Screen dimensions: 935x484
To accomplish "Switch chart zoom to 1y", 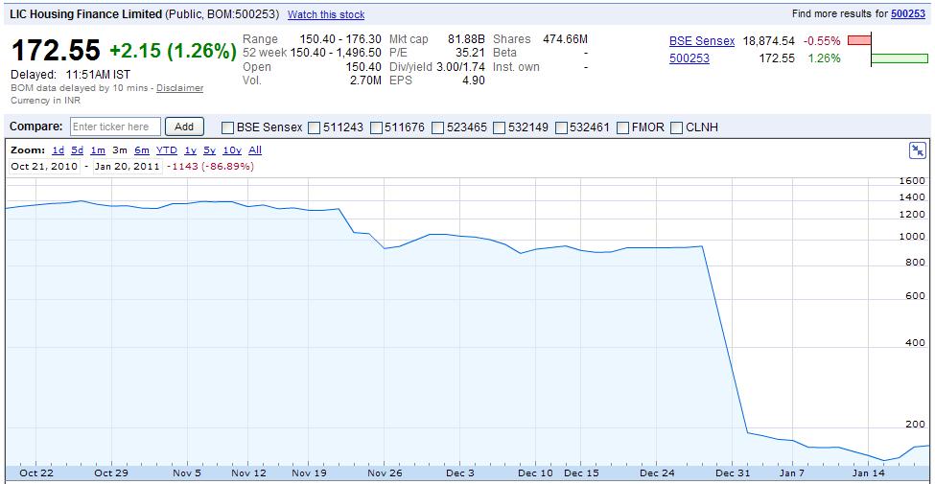I will click(x=190, y=150).
